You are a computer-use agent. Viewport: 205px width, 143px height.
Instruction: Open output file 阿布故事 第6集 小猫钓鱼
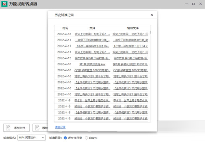pos(131,58)
